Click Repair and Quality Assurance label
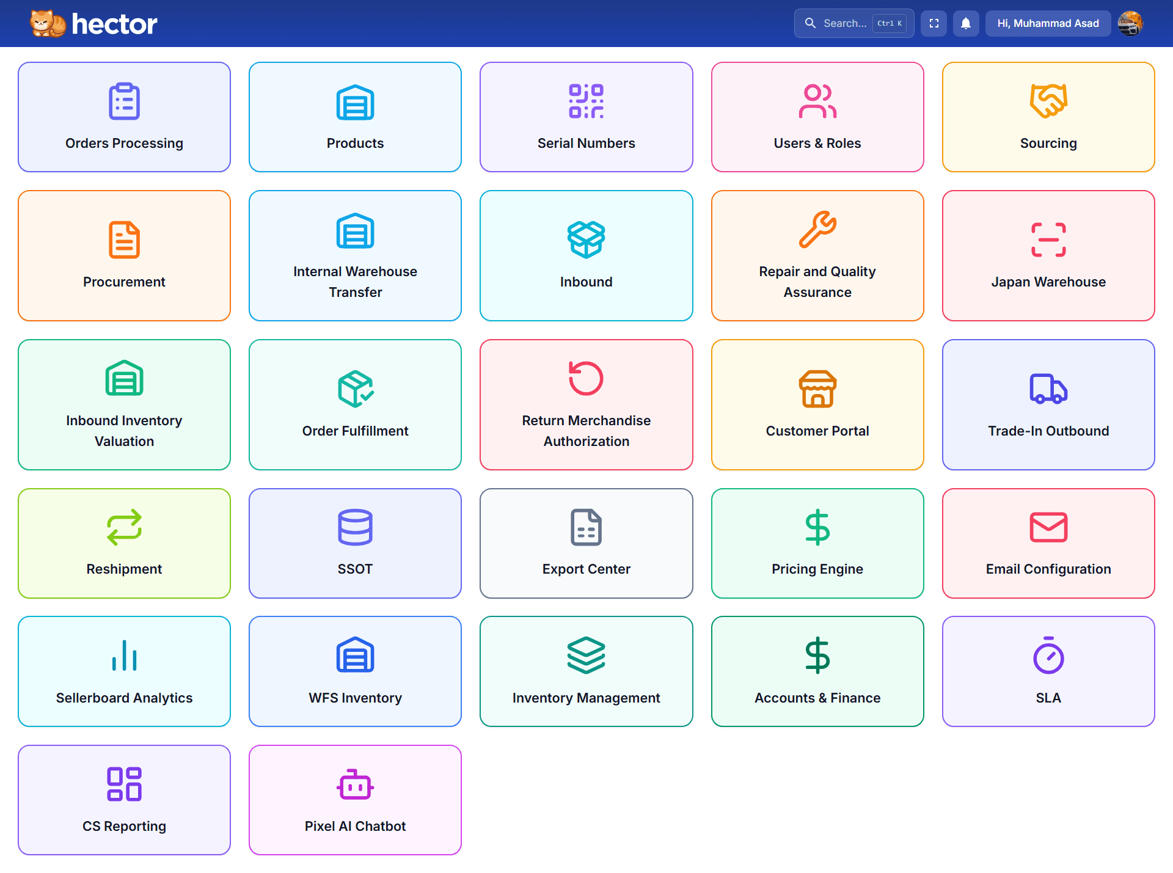This screenshot has height=873, width=1173. tap(817, 282)
